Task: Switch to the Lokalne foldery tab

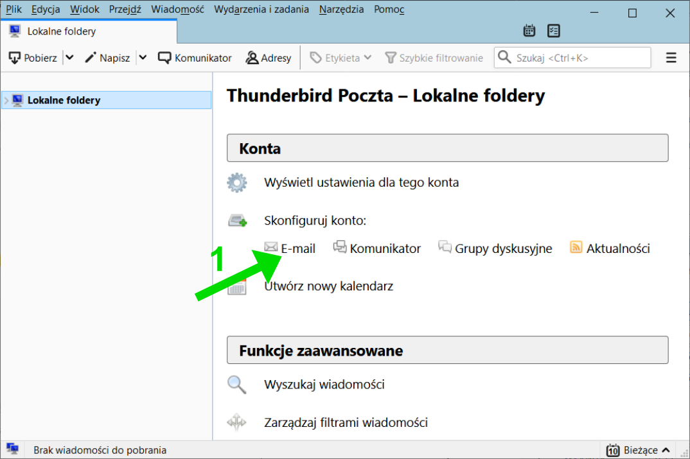Action: coord(61,31)
